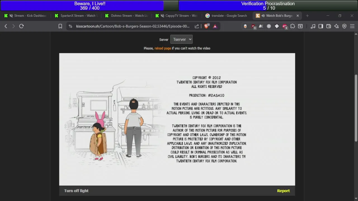
Task: Click the Verification Procrastination progress bar
Action: (268, 6)
